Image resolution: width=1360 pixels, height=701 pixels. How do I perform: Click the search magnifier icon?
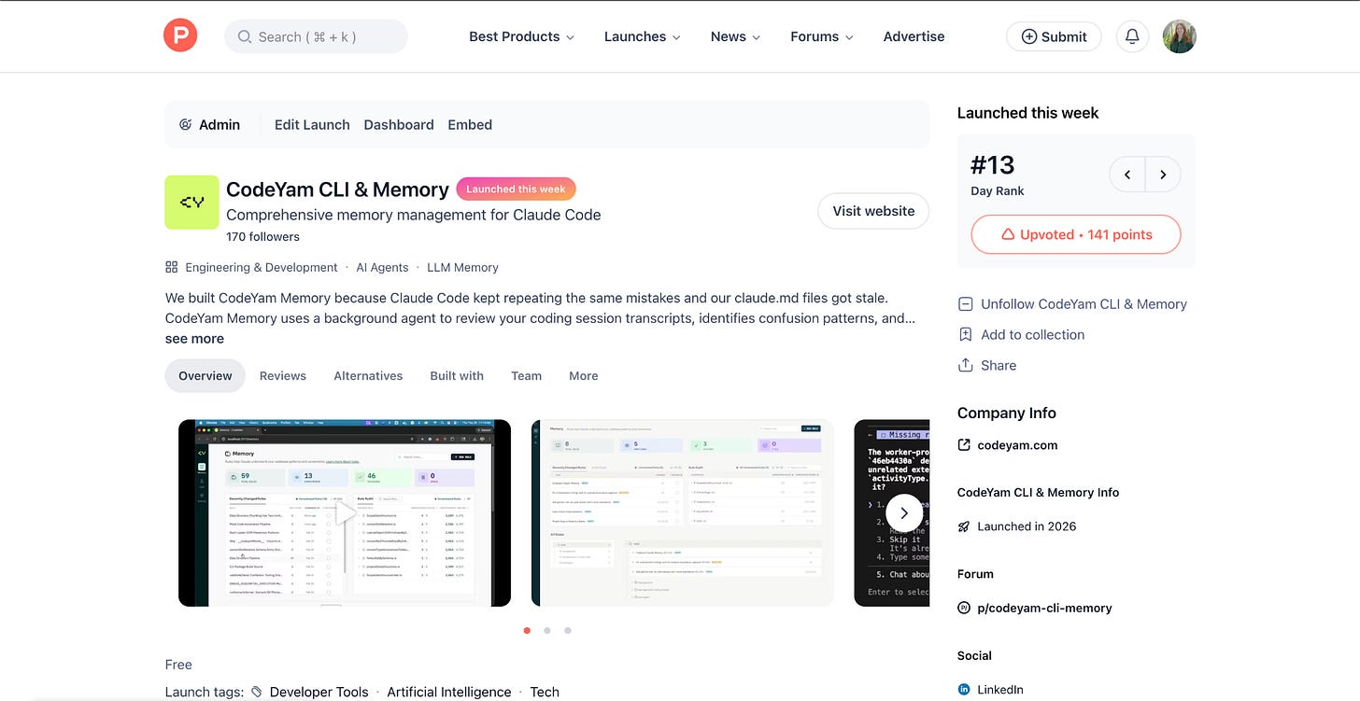coord(245,36)
